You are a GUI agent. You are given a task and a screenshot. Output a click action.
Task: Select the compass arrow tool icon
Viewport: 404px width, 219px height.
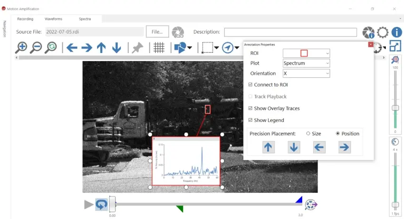pyautogui.click(x=228, y=48)
